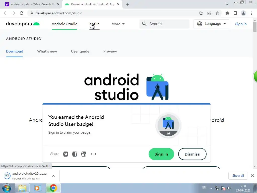Click the address bar URL
Image resolution: width=257 pixels, height=193 pixels.
tap(59, 13)
